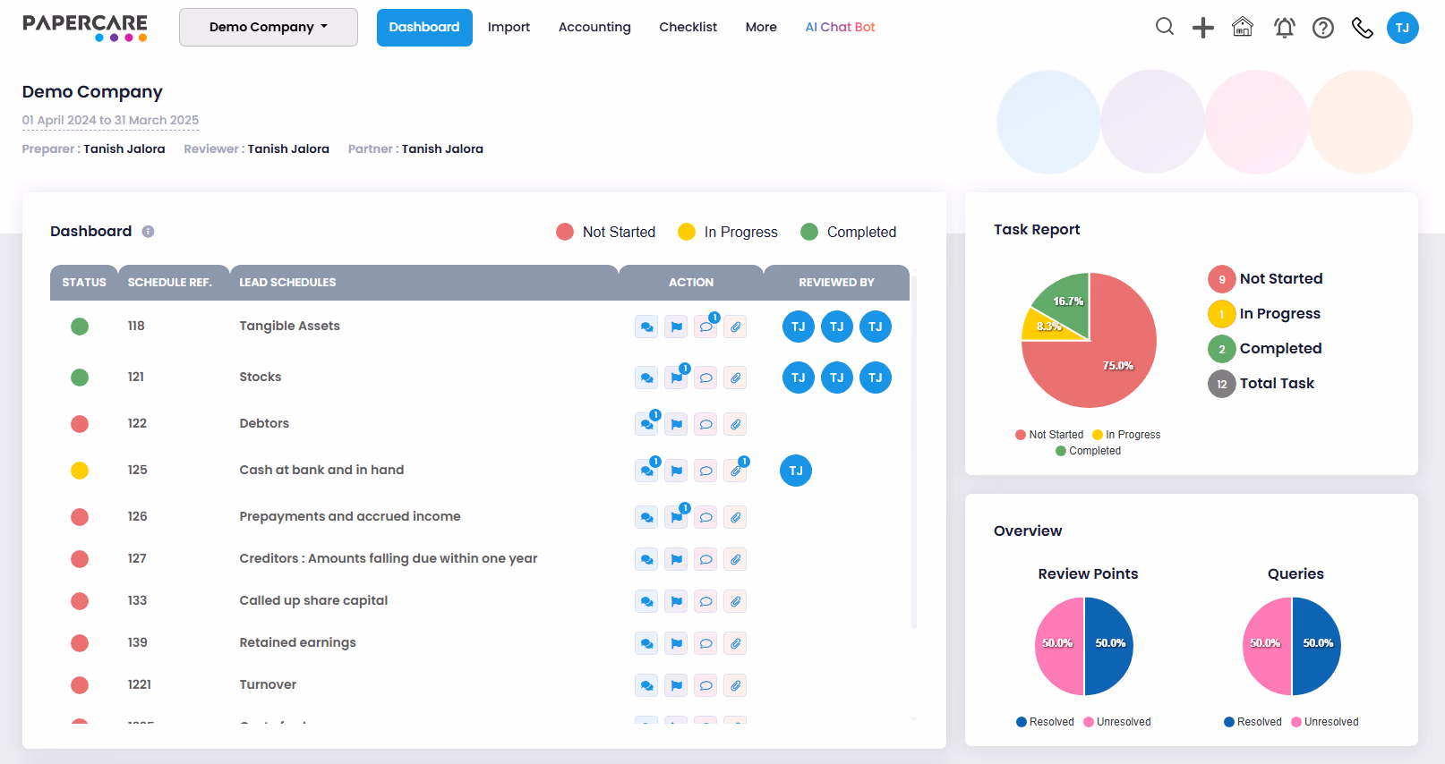The height and width of the screenshot is (764, 1445).
Task: Switch to the Import tab
Action: 509,27
